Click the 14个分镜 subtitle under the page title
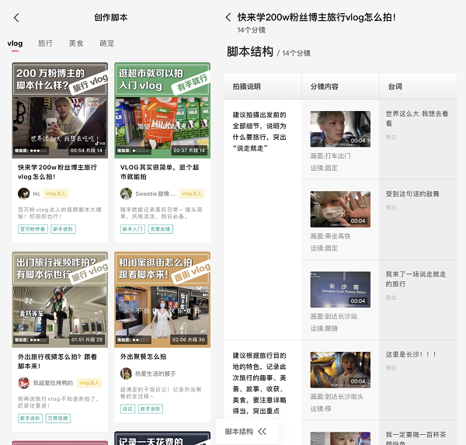Image resolution: width=466 pixels, height=445 pixels. [252, 30]
